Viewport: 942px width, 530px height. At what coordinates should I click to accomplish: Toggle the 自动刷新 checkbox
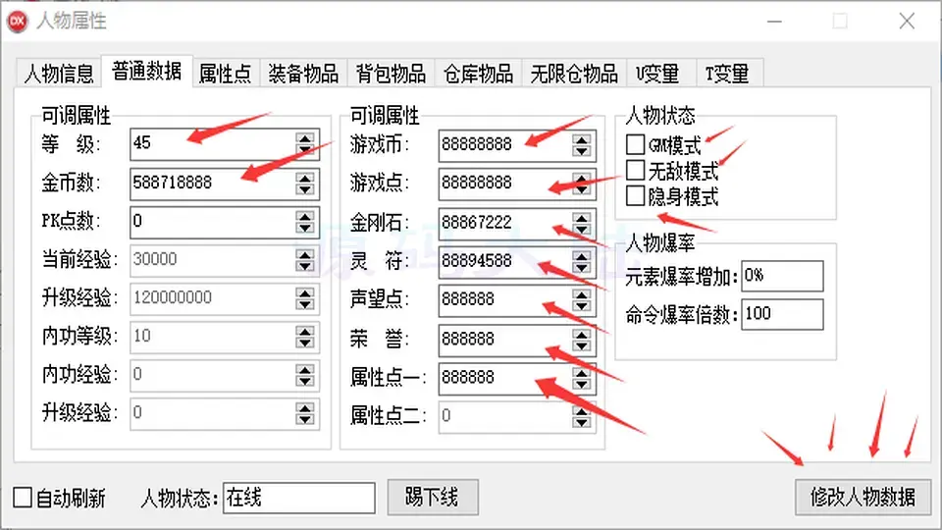[23, 498]
